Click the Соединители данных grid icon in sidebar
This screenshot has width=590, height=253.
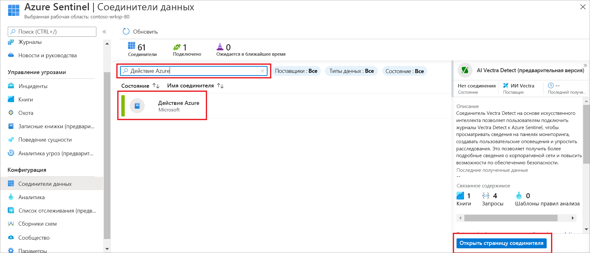(x=11, y=184)
